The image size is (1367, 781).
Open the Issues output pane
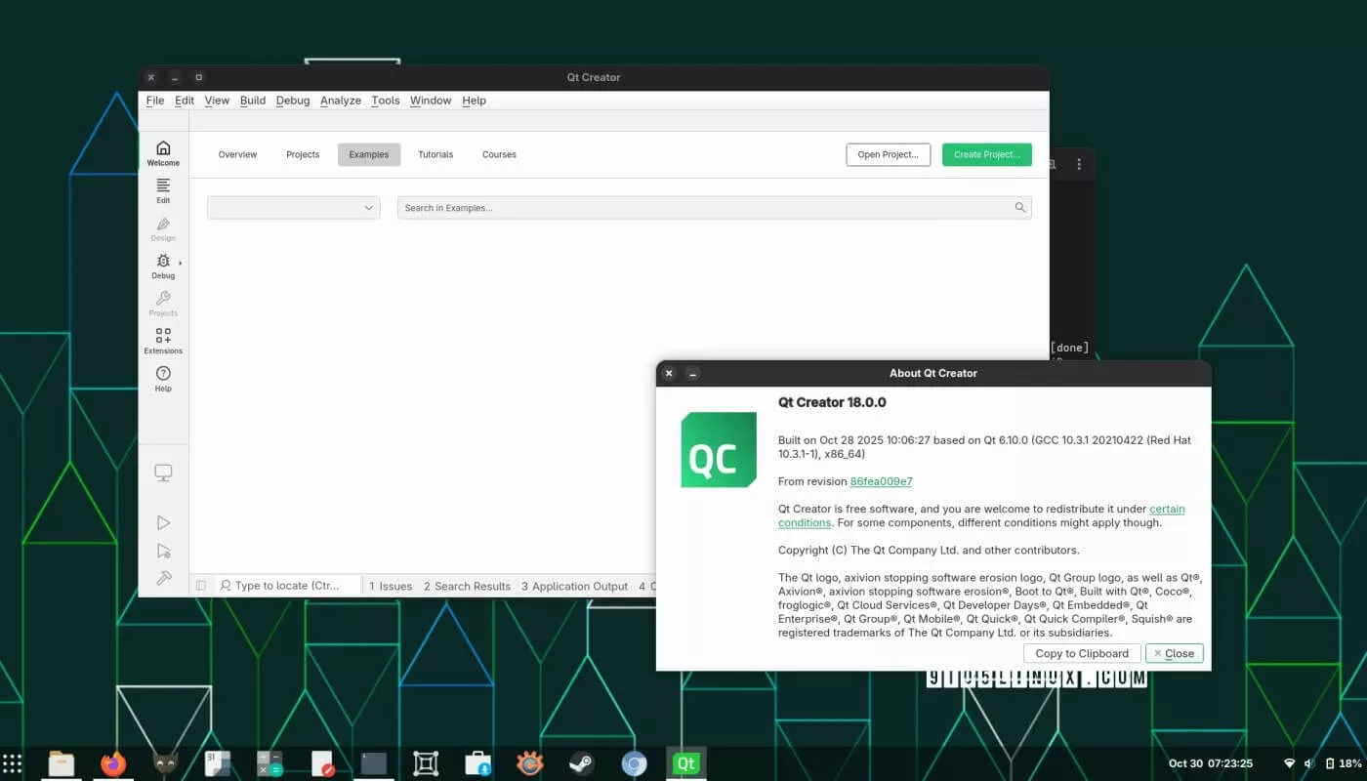pos(391,586)
